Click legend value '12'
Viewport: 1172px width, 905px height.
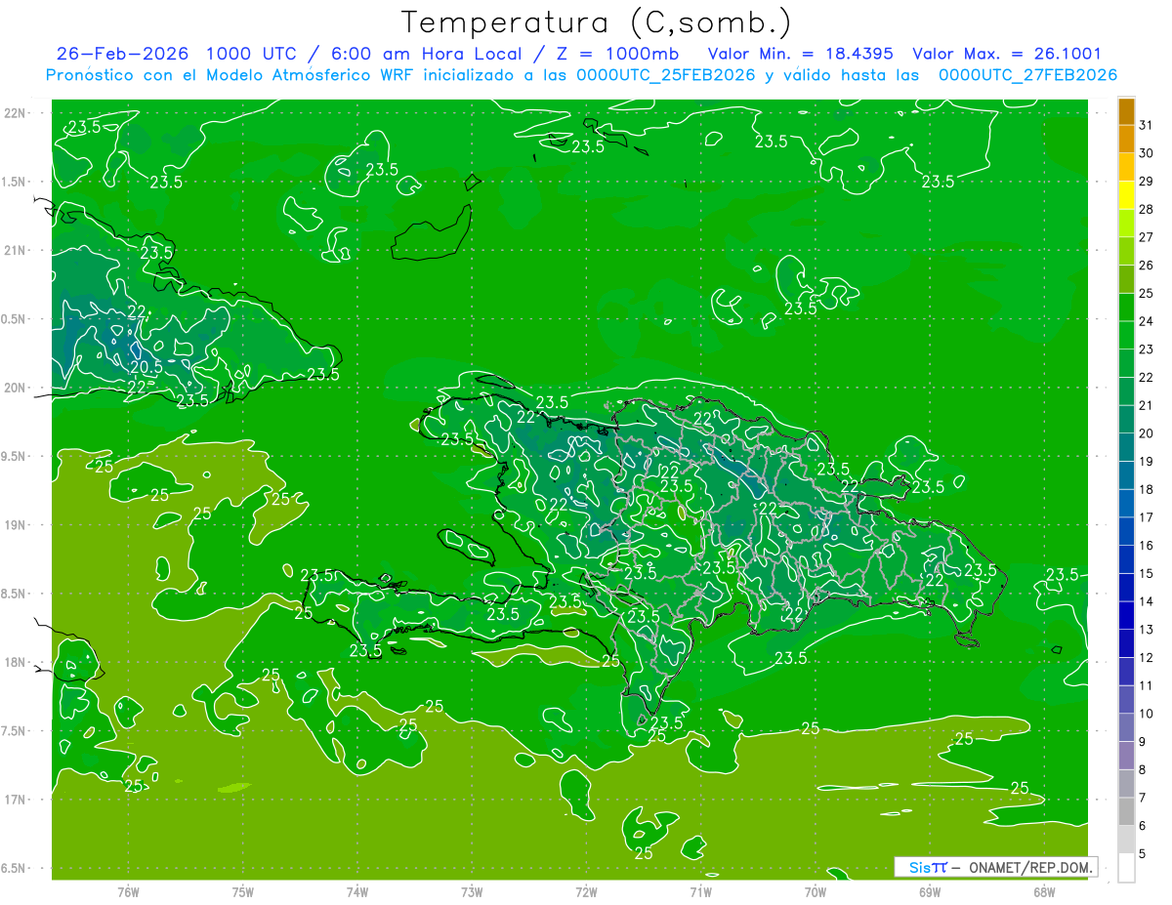click(x=1147, y=658)
